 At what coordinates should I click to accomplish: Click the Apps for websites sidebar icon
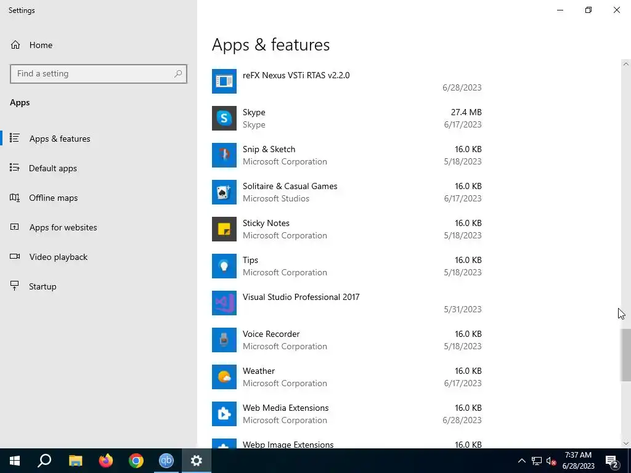[15, 227]
